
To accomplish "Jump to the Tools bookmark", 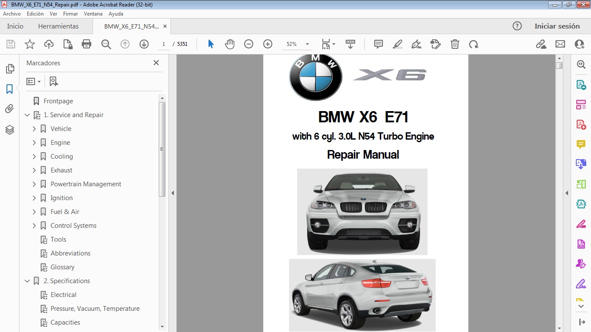I will 58,239.
